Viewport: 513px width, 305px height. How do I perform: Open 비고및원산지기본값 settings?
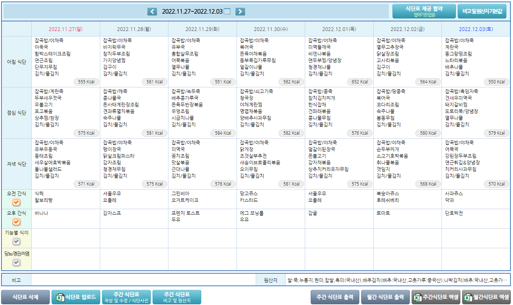tap(482, 11)
